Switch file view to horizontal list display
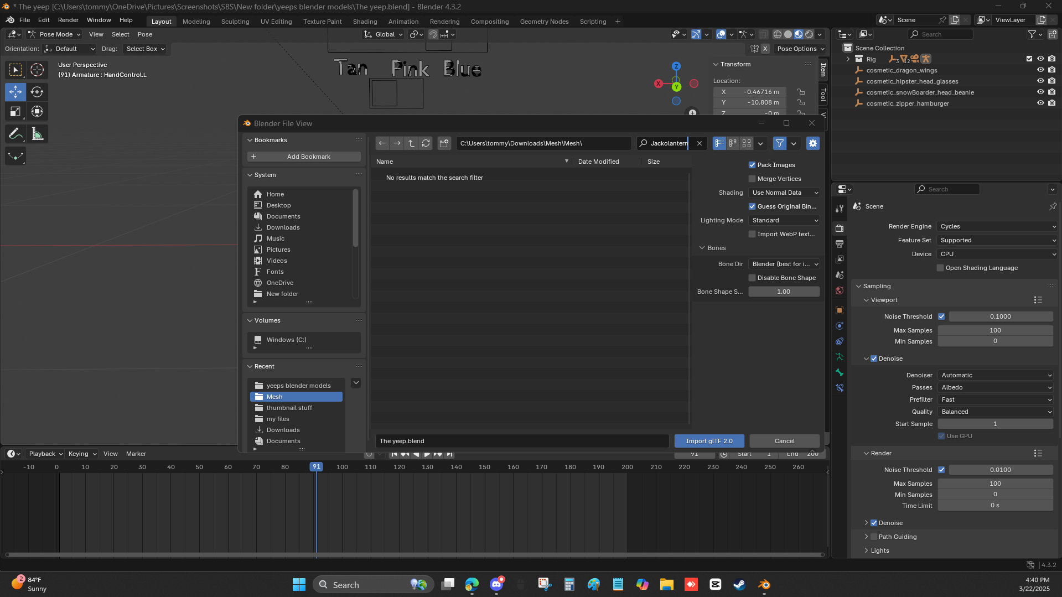 point(733,143)
